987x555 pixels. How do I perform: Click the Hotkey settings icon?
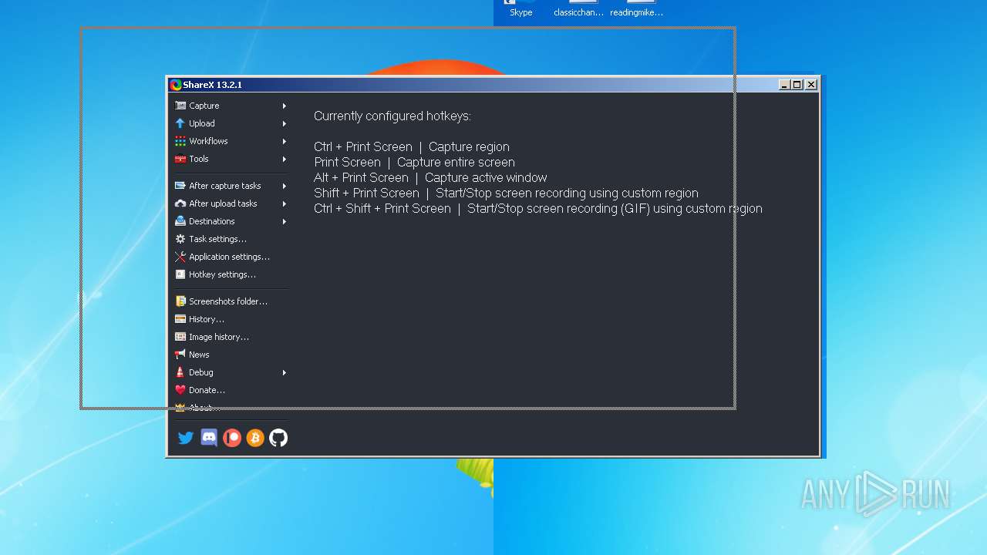(180, 274)
